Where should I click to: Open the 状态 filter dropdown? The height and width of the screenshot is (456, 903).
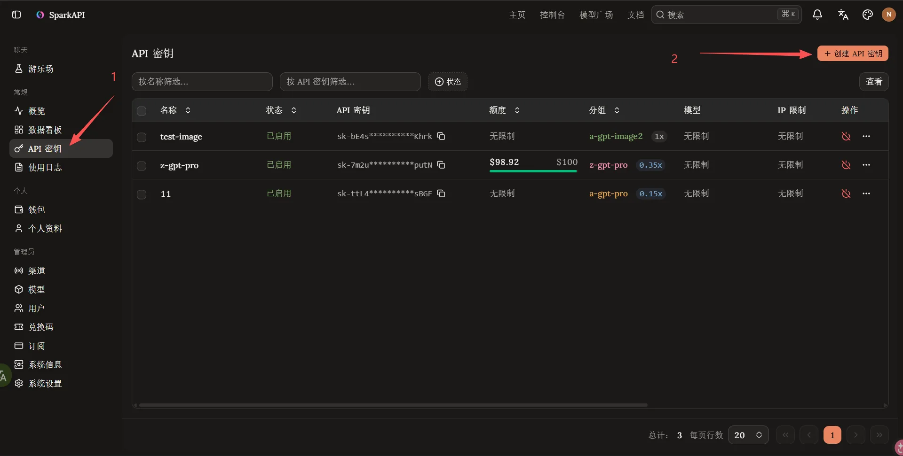(x=447, y=82)
